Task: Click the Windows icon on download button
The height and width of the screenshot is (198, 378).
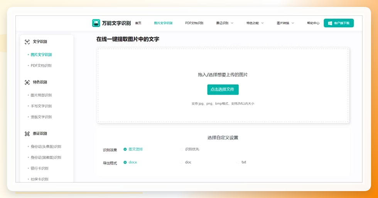Action: point(330,23)
